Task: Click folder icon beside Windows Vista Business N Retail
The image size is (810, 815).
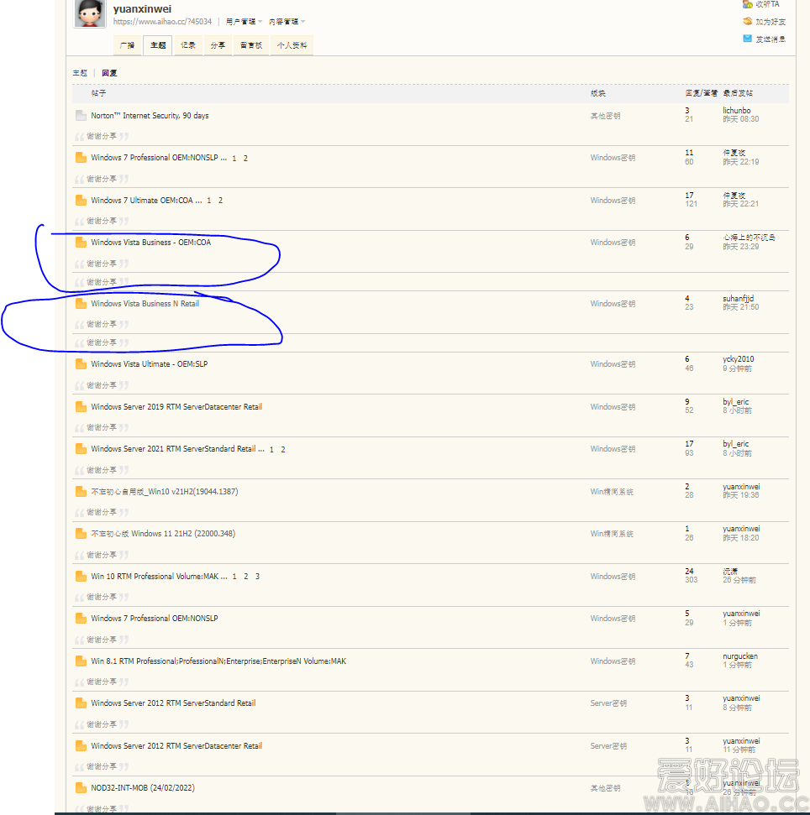Action: [81, 304]
